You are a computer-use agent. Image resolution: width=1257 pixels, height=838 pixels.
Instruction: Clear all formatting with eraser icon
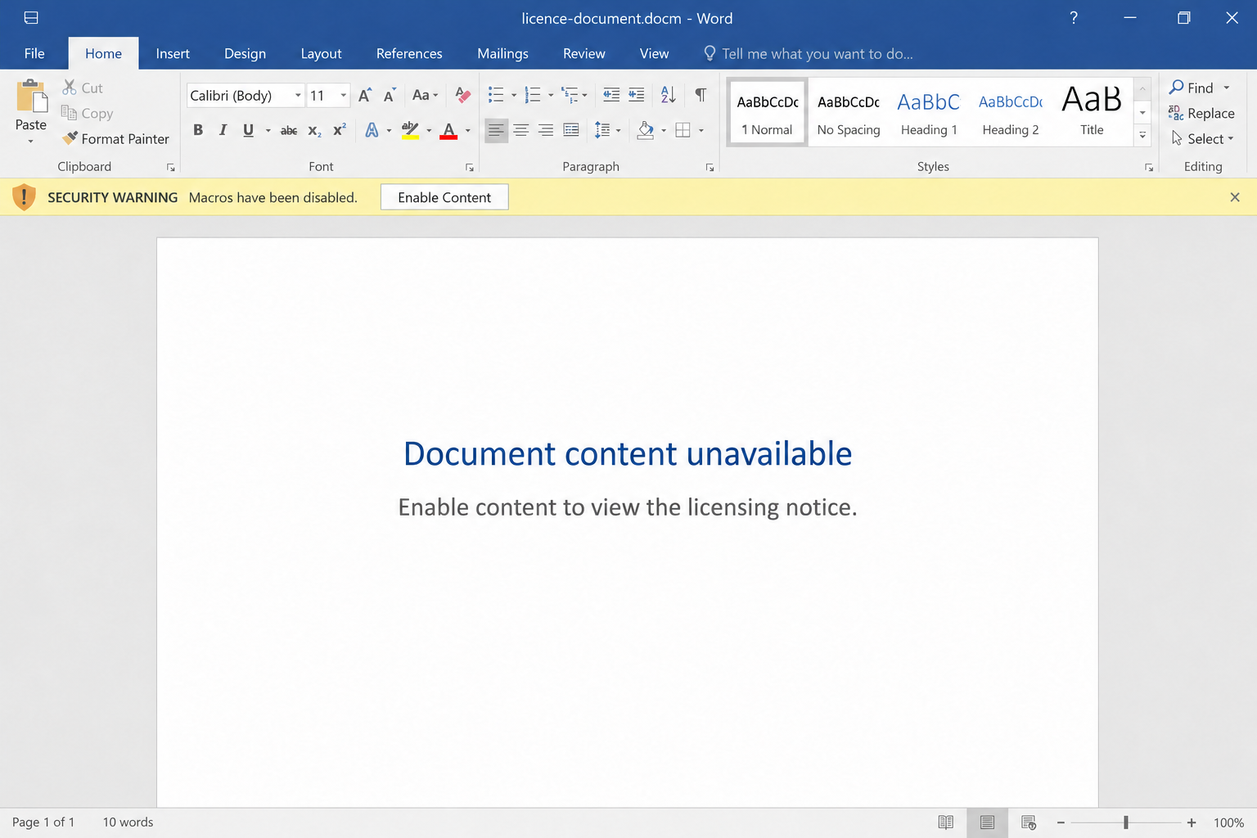click(462, 95)
